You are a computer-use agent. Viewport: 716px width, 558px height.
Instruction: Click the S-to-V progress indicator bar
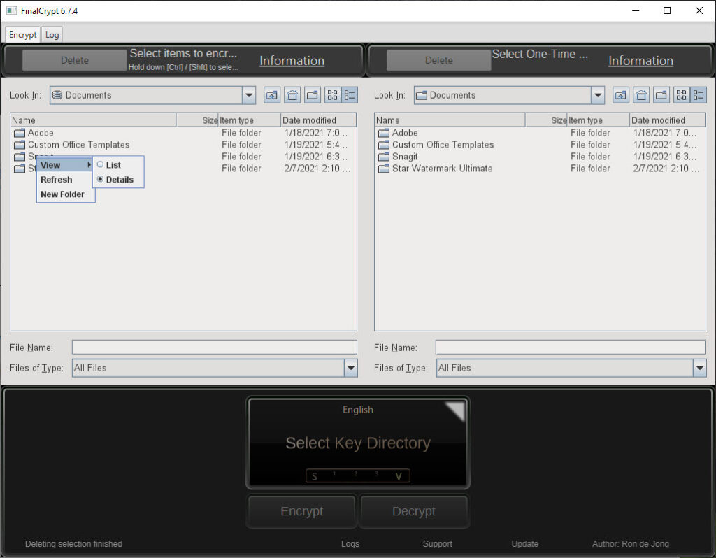(358, 475)
